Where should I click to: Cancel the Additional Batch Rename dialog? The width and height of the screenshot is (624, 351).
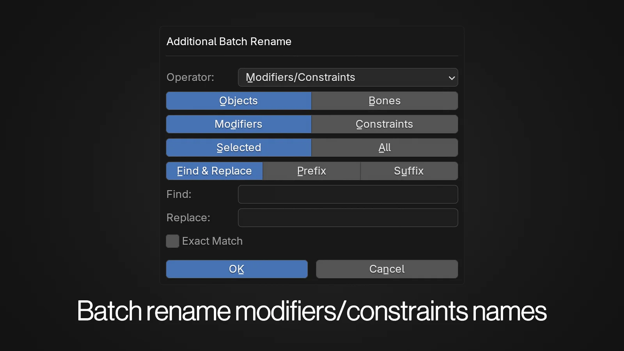386,269
